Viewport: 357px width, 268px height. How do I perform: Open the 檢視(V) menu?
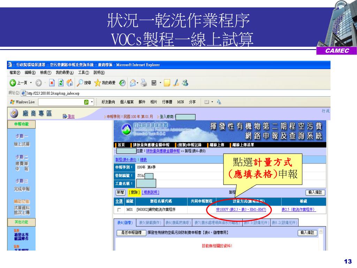pos(46,73)
